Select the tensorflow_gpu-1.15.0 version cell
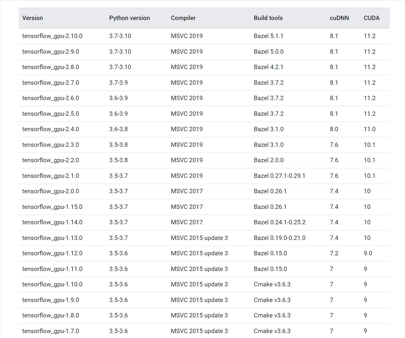The height and width of the screenshot is (338, 405). click(x=52, y=207)
